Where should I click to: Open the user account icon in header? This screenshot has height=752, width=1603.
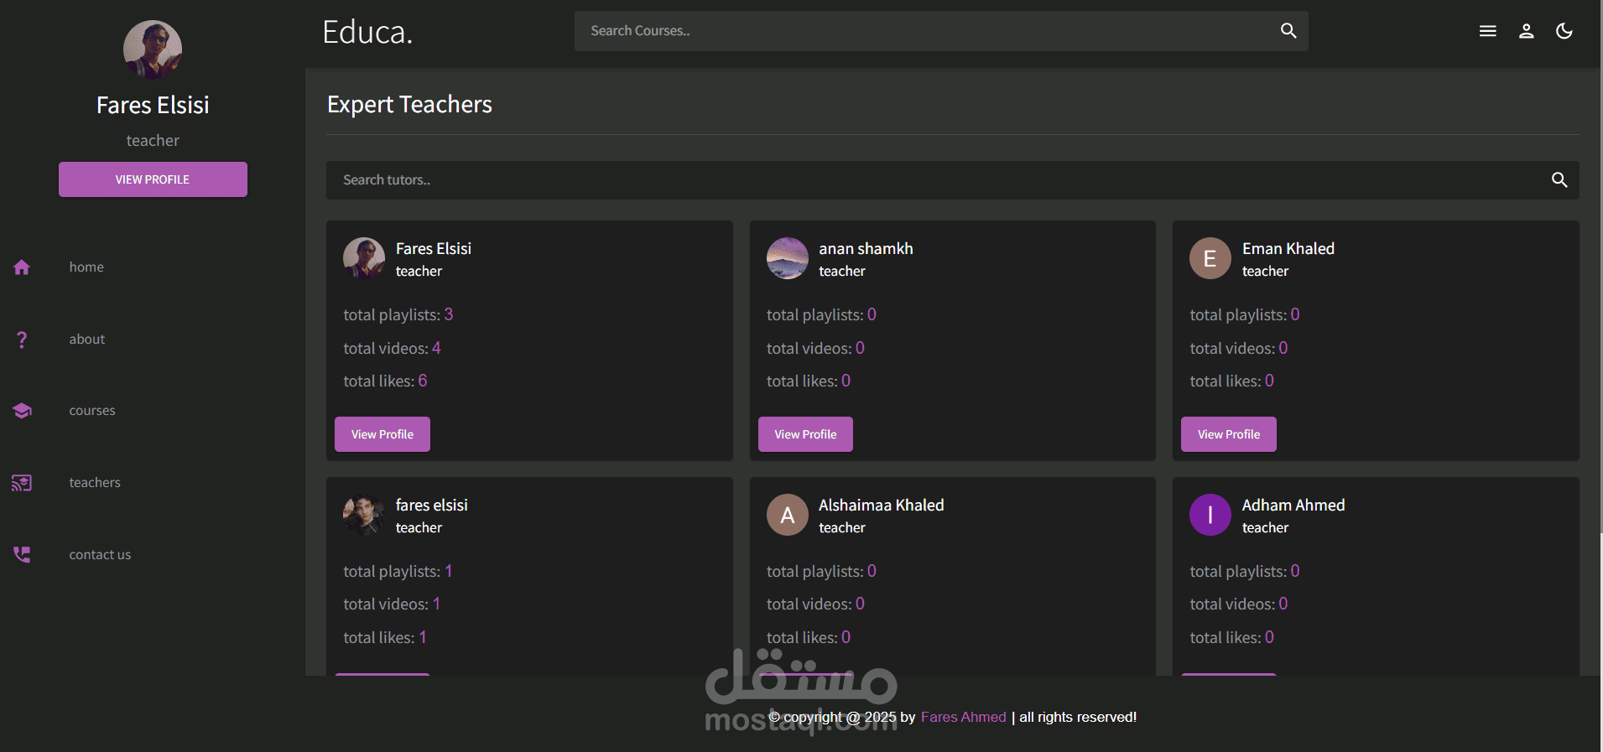pos(1527,31)
